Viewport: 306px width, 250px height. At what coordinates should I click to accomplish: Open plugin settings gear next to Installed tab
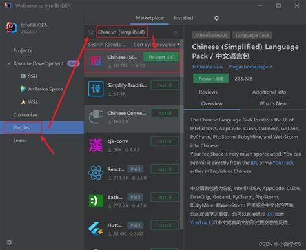pos(216,18)
